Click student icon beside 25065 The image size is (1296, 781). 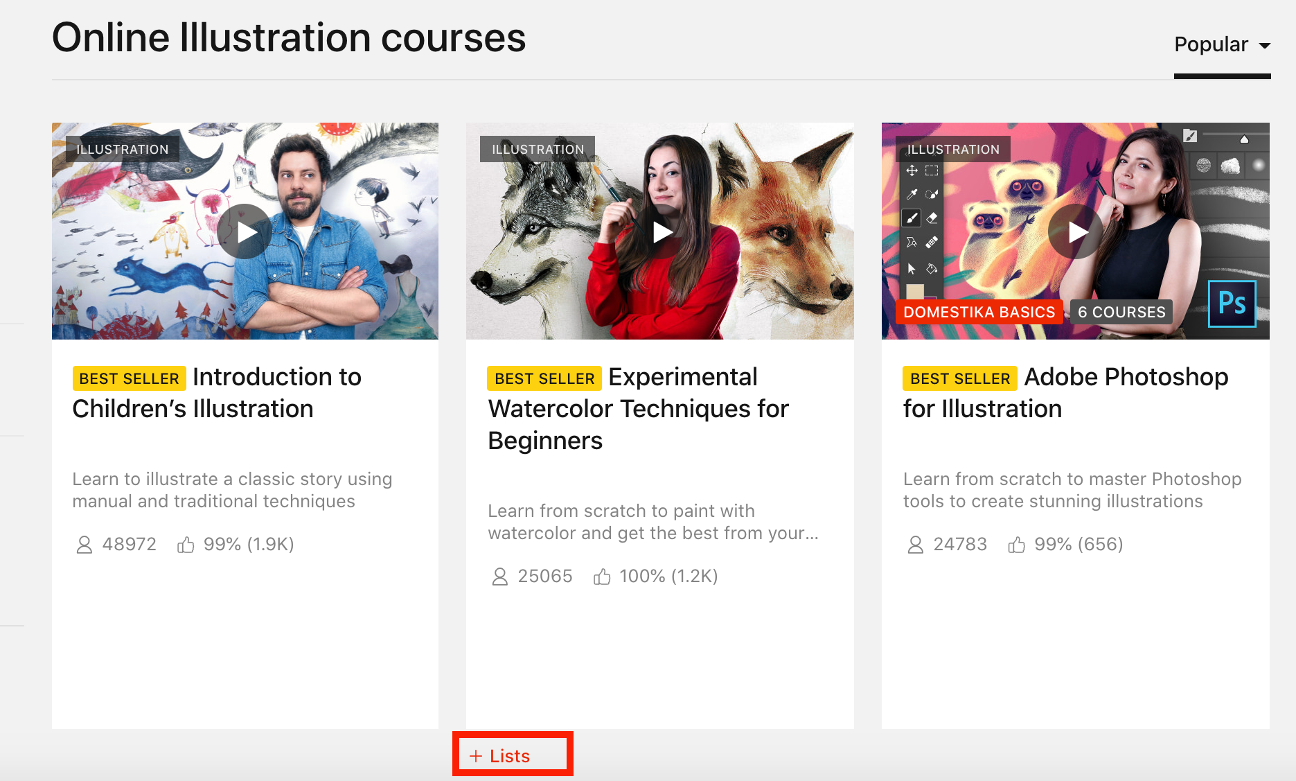[x=499, y=577]
